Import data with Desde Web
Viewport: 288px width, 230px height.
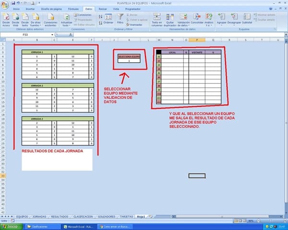click(15, 20)
